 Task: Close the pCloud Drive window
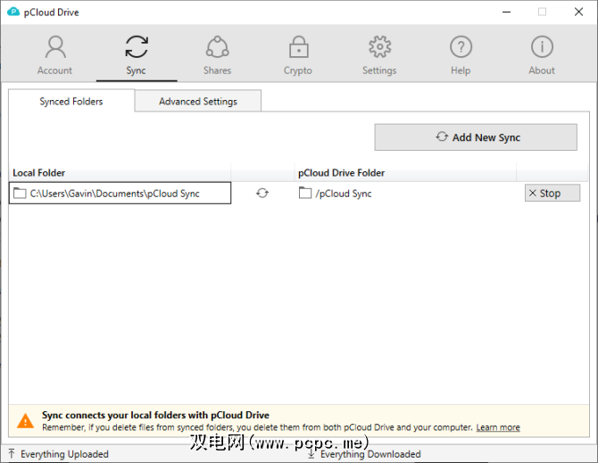click(578, 12)
